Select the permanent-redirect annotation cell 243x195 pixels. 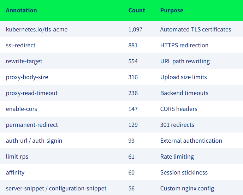32,125
